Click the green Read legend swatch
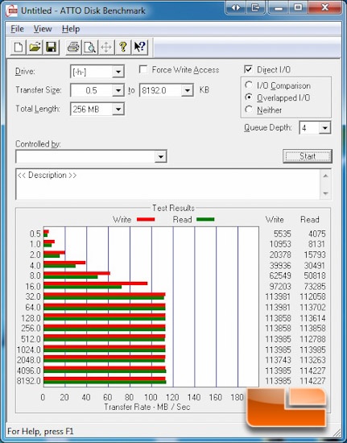The width and height of the screenshot is (347, 443). [205, 220]
